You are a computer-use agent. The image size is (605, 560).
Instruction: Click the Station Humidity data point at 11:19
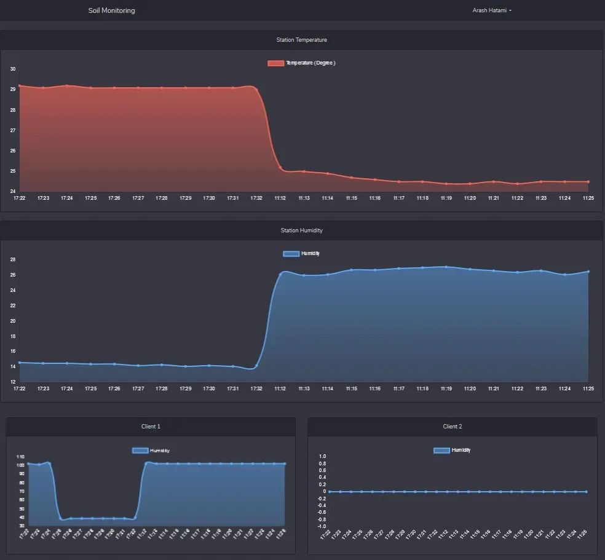tap(446, 267)
